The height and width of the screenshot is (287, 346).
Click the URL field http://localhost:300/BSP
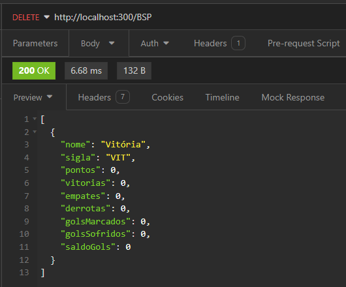[x=103, y=17]
